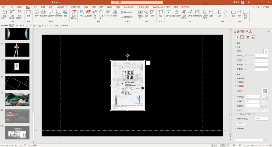The image size is (272, 147).
Task: Toggle the 参考线 guides checkbox
Action: pos(62,26)
